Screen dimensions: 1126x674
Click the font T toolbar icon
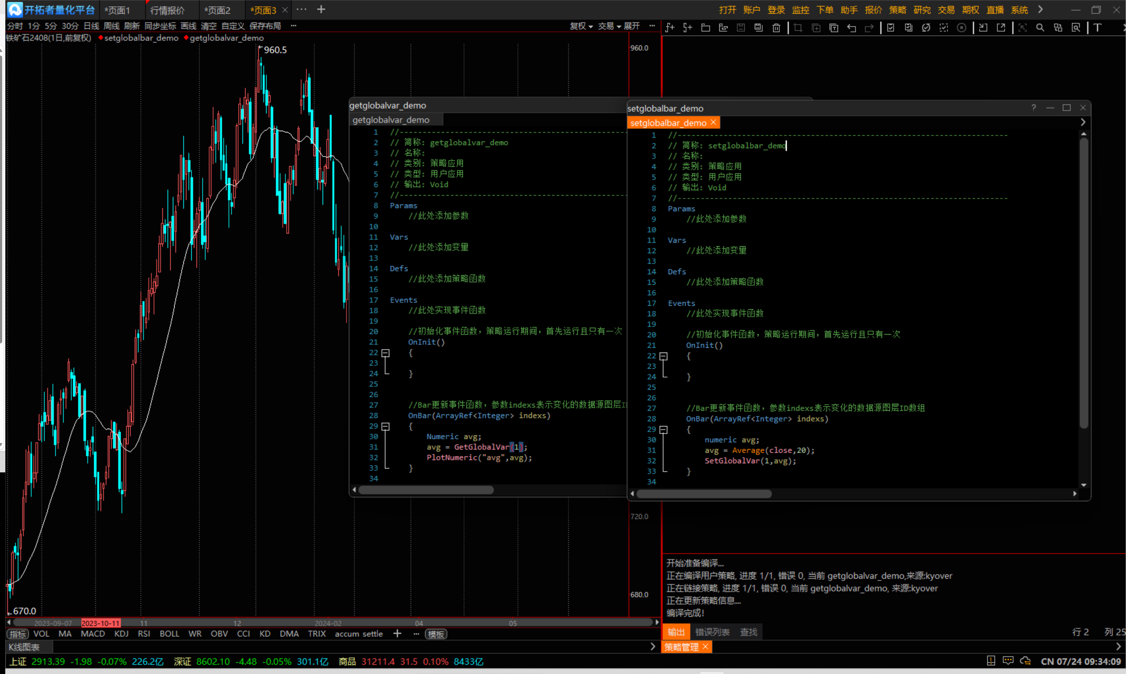(1097, 28)
